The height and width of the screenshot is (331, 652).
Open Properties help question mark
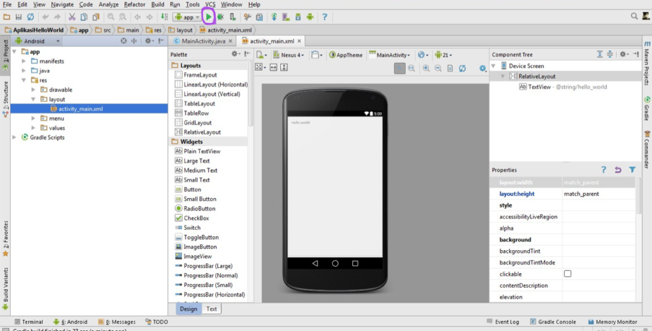[604, 170]
